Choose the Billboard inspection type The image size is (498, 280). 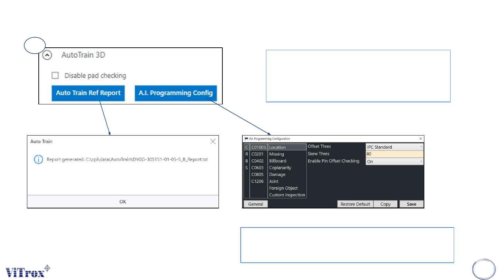[x=287, y=161]
